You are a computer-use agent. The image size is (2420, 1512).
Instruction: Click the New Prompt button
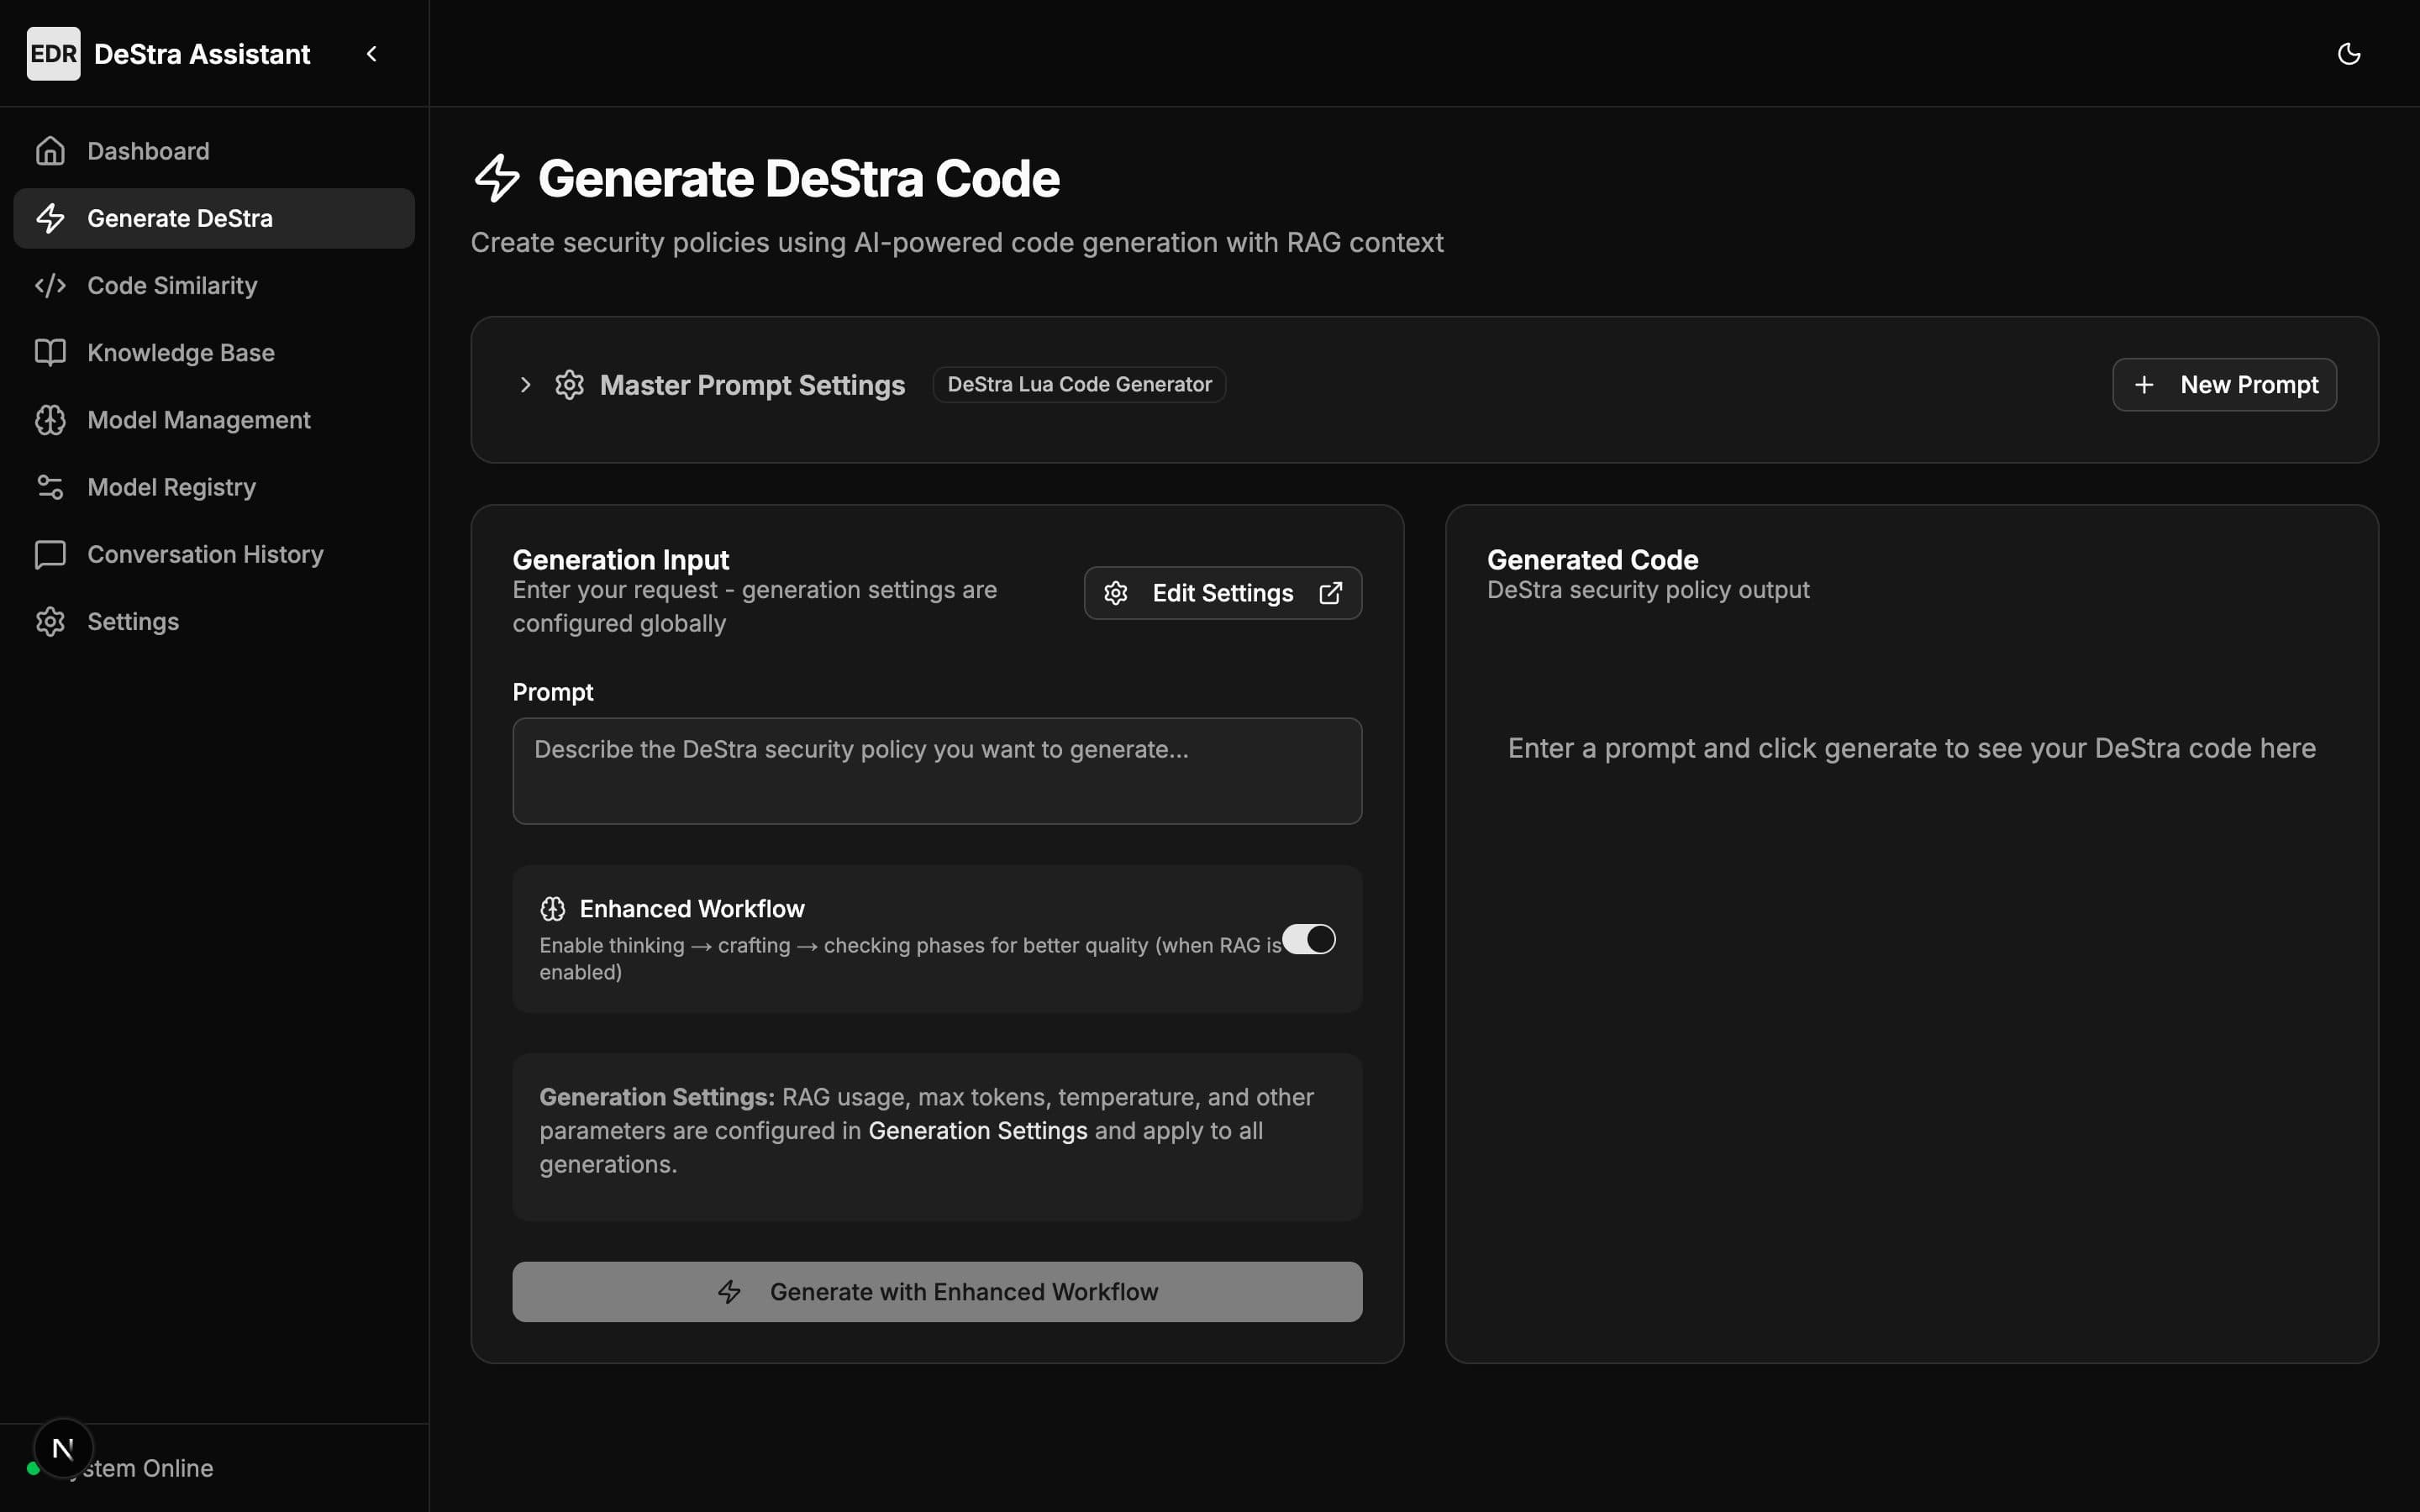click(2224, 385)
